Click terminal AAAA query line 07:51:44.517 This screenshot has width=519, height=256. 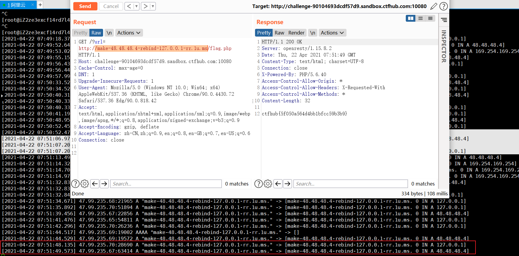150,232
